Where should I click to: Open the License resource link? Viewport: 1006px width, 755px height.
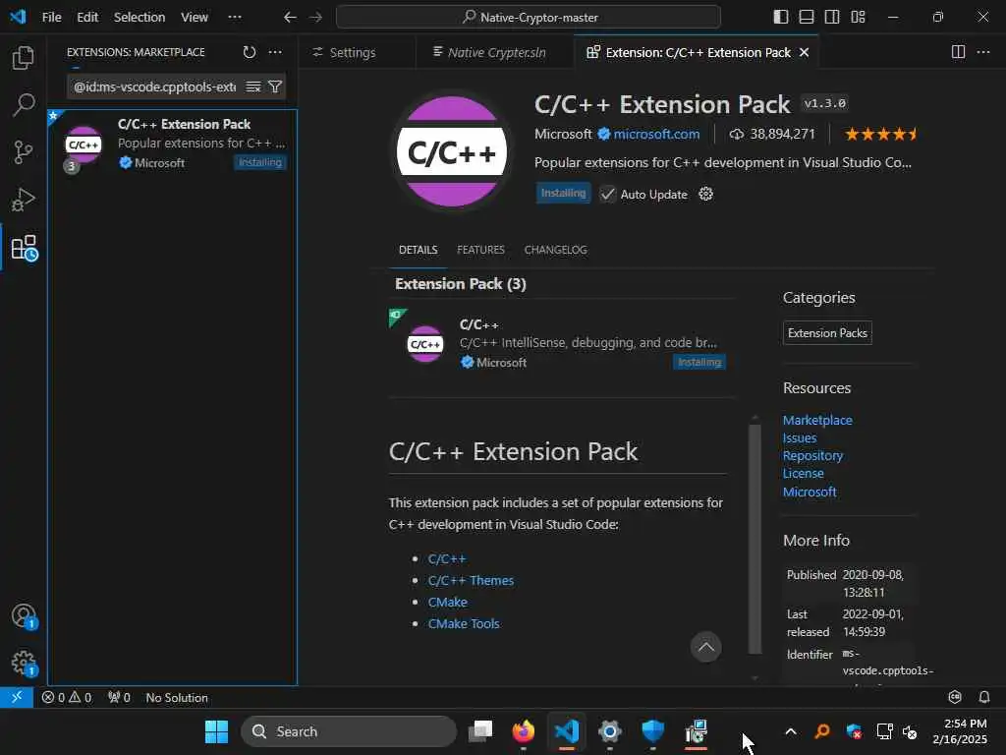[804, 473]
